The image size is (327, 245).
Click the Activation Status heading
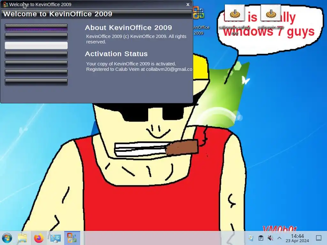116,54
